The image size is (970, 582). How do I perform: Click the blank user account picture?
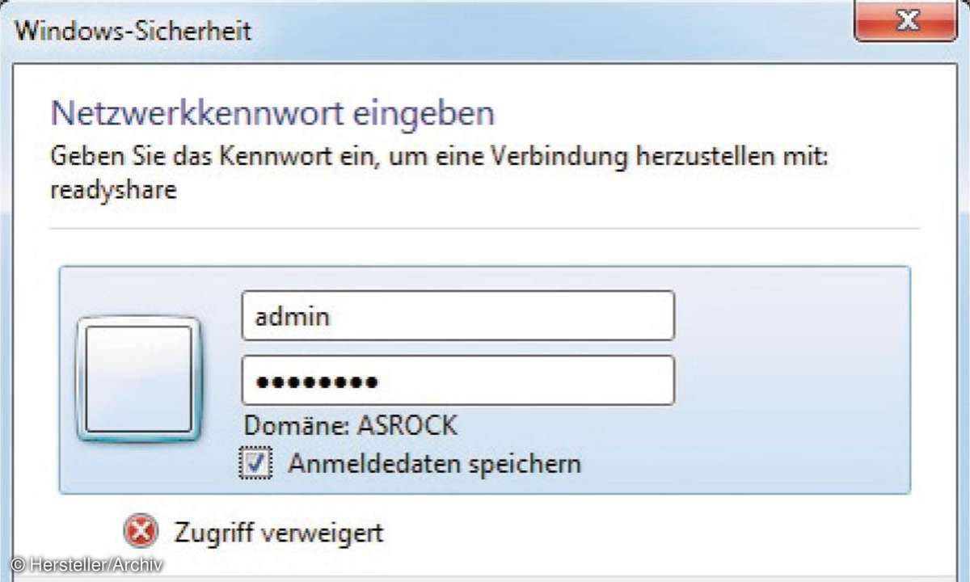(x=138, y=379)
